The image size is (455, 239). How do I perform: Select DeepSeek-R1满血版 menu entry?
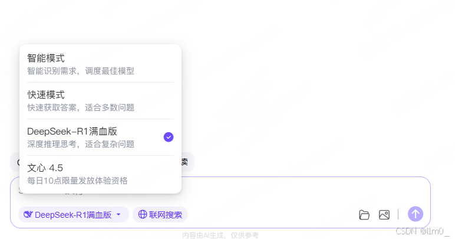click(x=100, y=137)
